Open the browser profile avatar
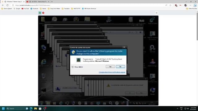 [x=186, y=5]
